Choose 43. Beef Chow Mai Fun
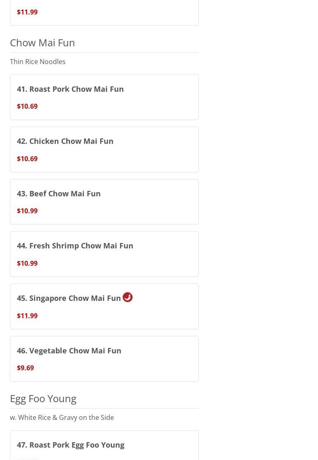This screenshot has height=460, width=318. (59, 193)
